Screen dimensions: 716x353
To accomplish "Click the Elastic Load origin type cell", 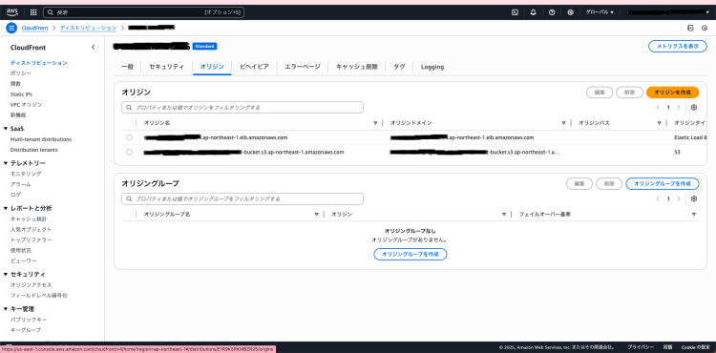I will tap(690, 137).
